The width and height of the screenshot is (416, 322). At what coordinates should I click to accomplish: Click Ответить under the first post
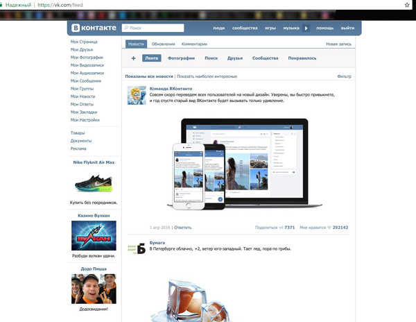tap(182, 228)
